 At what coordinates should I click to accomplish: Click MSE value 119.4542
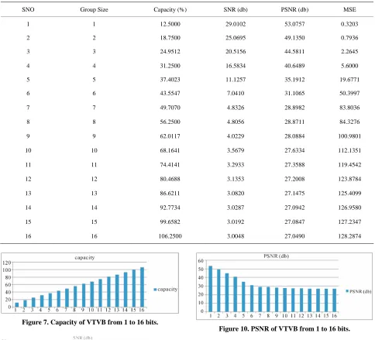click(349, 165)
